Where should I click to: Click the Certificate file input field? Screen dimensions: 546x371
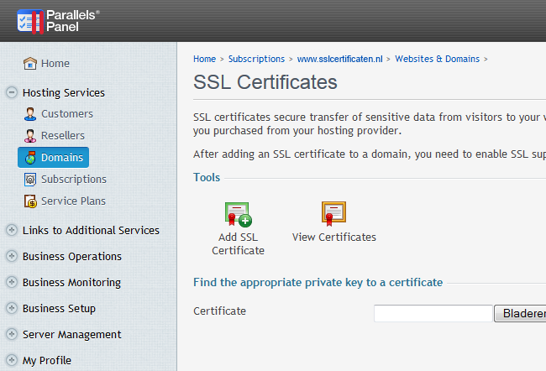(x=433, y=314)
